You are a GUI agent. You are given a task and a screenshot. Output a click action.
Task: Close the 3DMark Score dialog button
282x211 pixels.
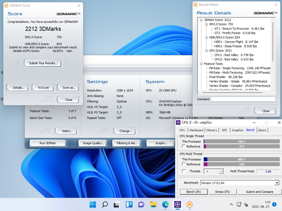(x=69, y=100)
